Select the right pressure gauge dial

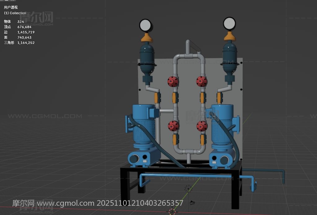(x=229, y=24)
